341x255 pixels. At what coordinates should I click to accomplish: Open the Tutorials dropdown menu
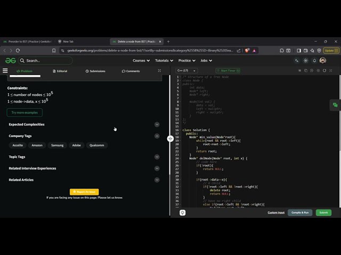164,61
